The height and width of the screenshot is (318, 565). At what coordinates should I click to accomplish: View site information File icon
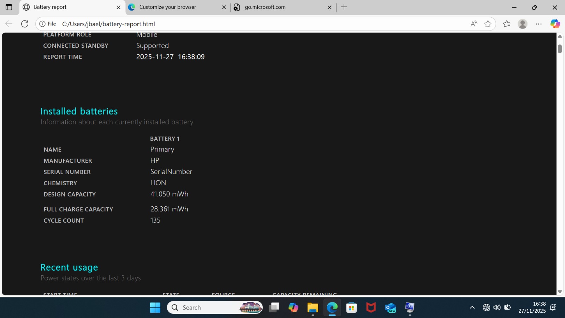[x=48, y=24]
